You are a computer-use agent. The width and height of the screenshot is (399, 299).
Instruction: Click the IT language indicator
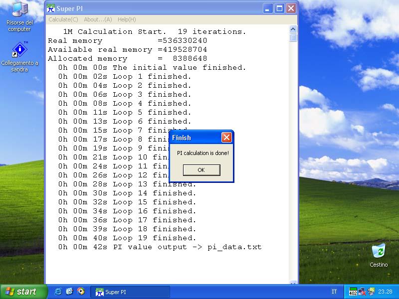(x=334, y=292)
